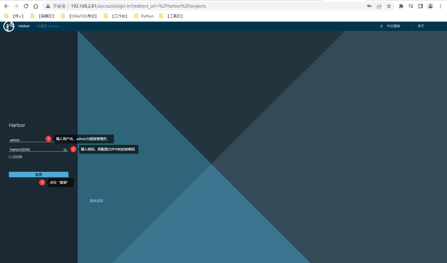The height and width of the screenshot is (263, 447).
Task: Open the Chrome three-dot menu
Action: pyautogui.click(x=440, y=6)
